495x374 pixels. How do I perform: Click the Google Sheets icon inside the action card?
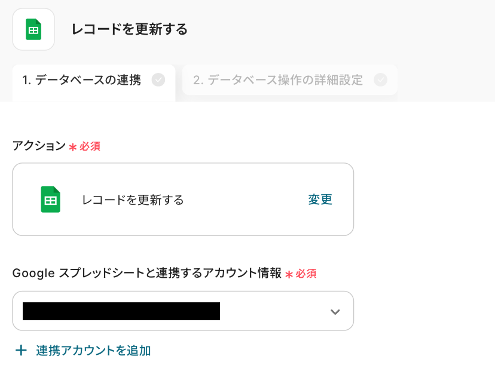pos(51,200)
